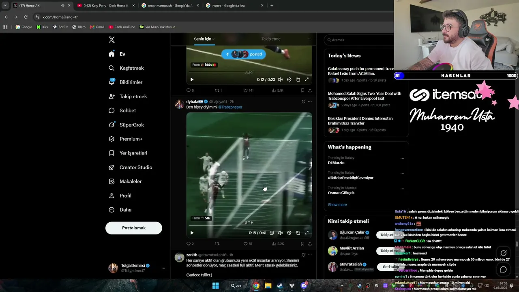Add a new timeline tab with plus
Viewport: 519px width, 292px height.
point(309,39)
